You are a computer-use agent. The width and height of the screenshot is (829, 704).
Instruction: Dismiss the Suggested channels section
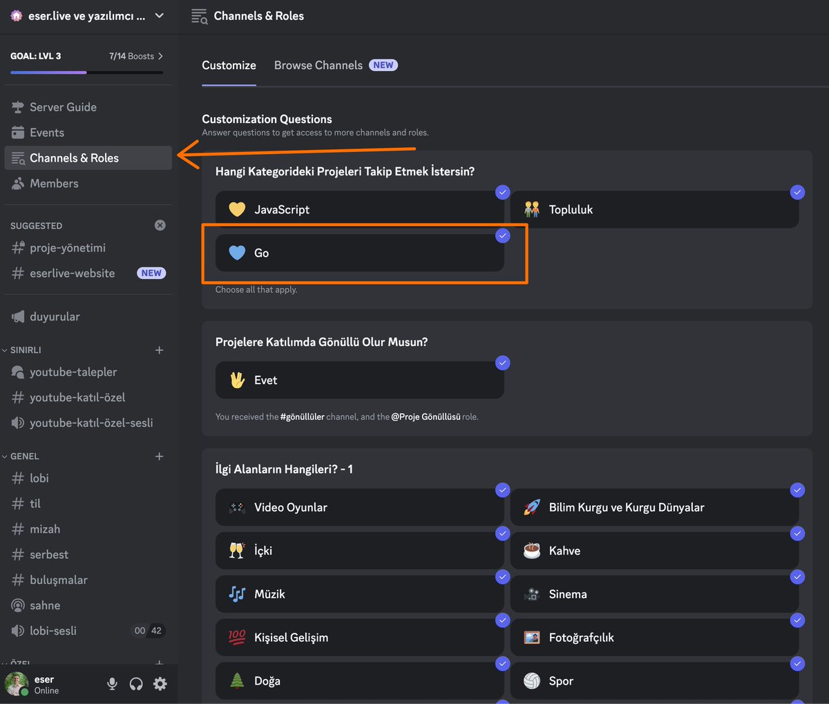tap(160, 225)
